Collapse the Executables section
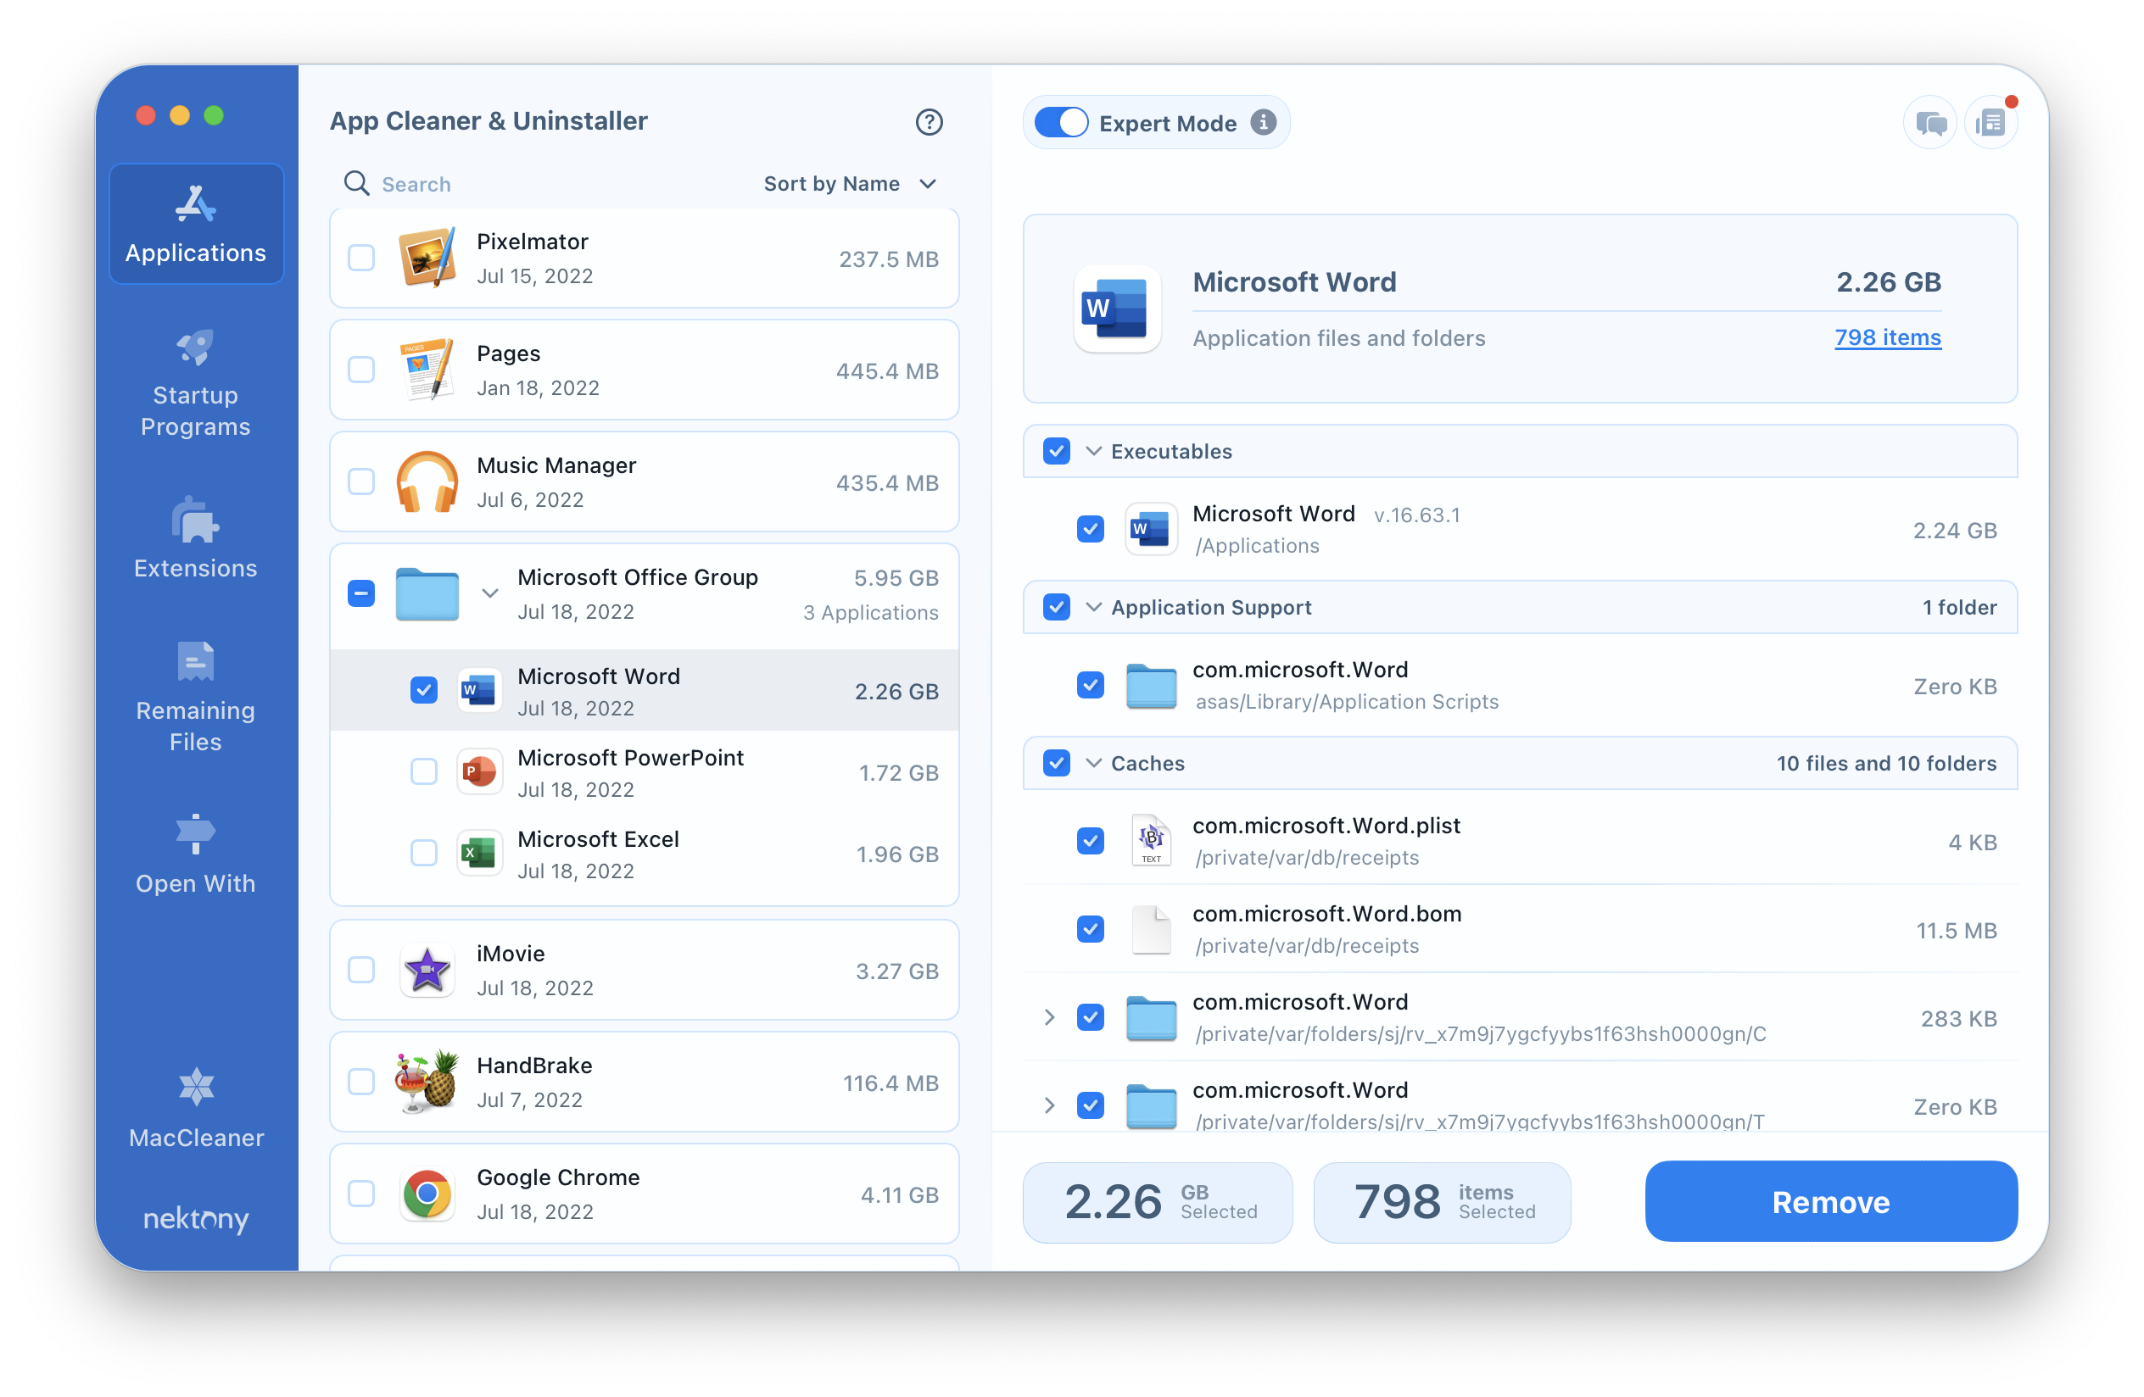The height and width of the screenshot is (1397, 2144). coord(1096,452)
